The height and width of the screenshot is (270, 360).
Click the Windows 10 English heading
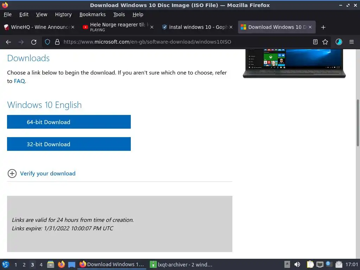44,105
